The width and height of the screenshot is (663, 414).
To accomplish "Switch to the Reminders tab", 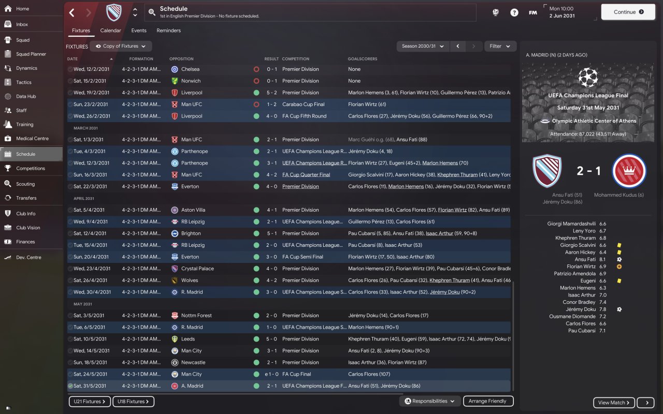I will [169, 31].
